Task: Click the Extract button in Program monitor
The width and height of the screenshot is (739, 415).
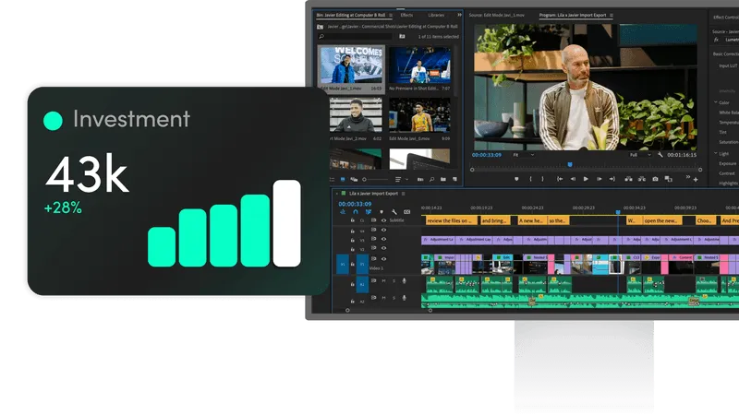Action: [x=641, y=179]
